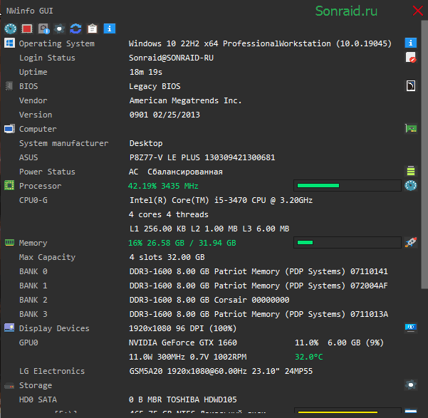
Task: Open the monitor icon on Display Devices row
Action: pyautogui.click(x=410, y=327)
